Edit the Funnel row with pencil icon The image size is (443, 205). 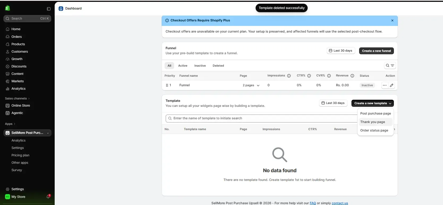tap(392, 85)
